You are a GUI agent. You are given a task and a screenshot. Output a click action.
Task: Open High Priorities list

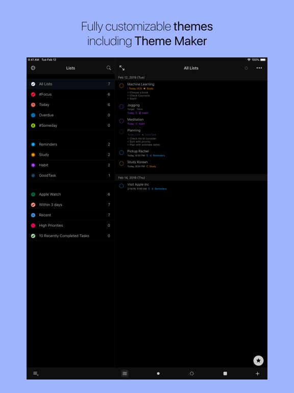[x=71, y=225]
